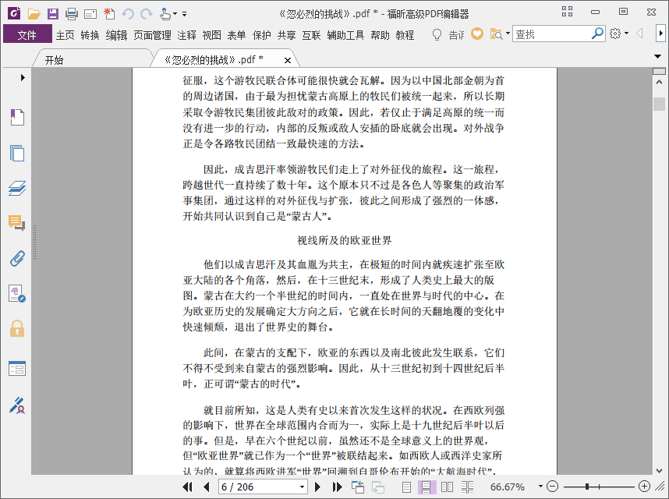The height and width of the screenshot is (499, 669).
Task: Select the hand touch mode icon
Action: click(165, 14)
